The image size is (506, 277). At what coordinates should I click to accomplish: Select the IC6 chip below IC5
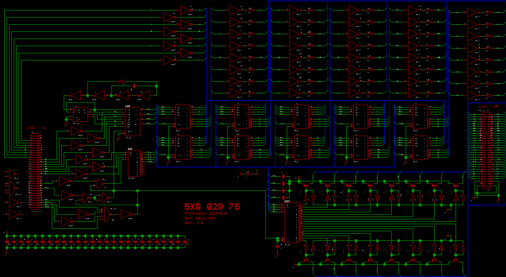135,164
